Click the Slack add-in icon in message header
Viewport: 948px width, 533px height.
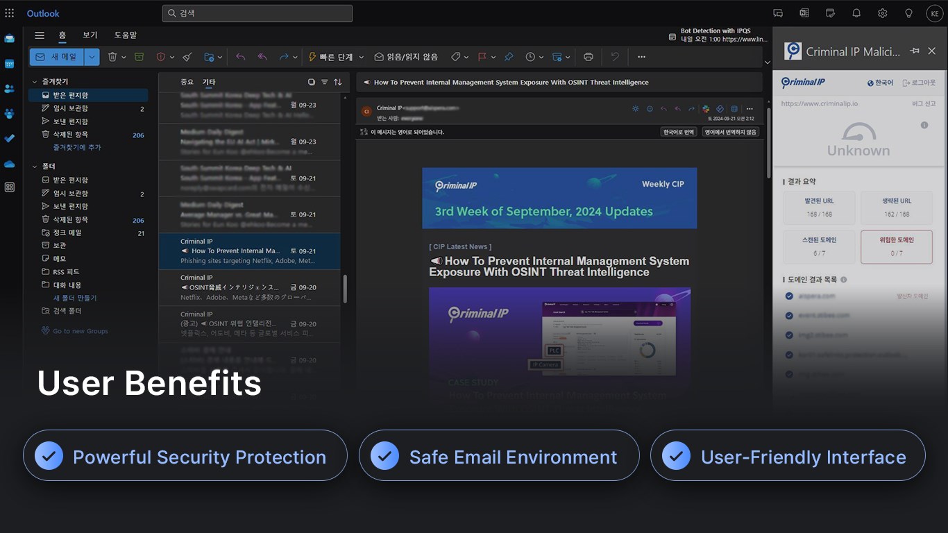706,109
